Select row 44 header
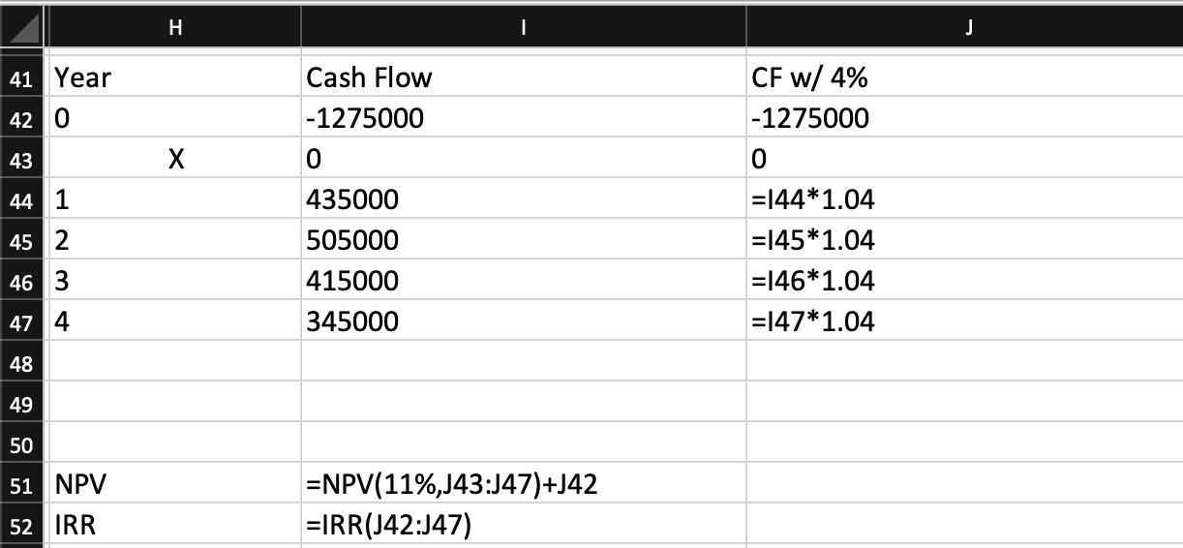The height and width of the screenshot is (548, 1183). pyautogui.click(x=21, y=199)
